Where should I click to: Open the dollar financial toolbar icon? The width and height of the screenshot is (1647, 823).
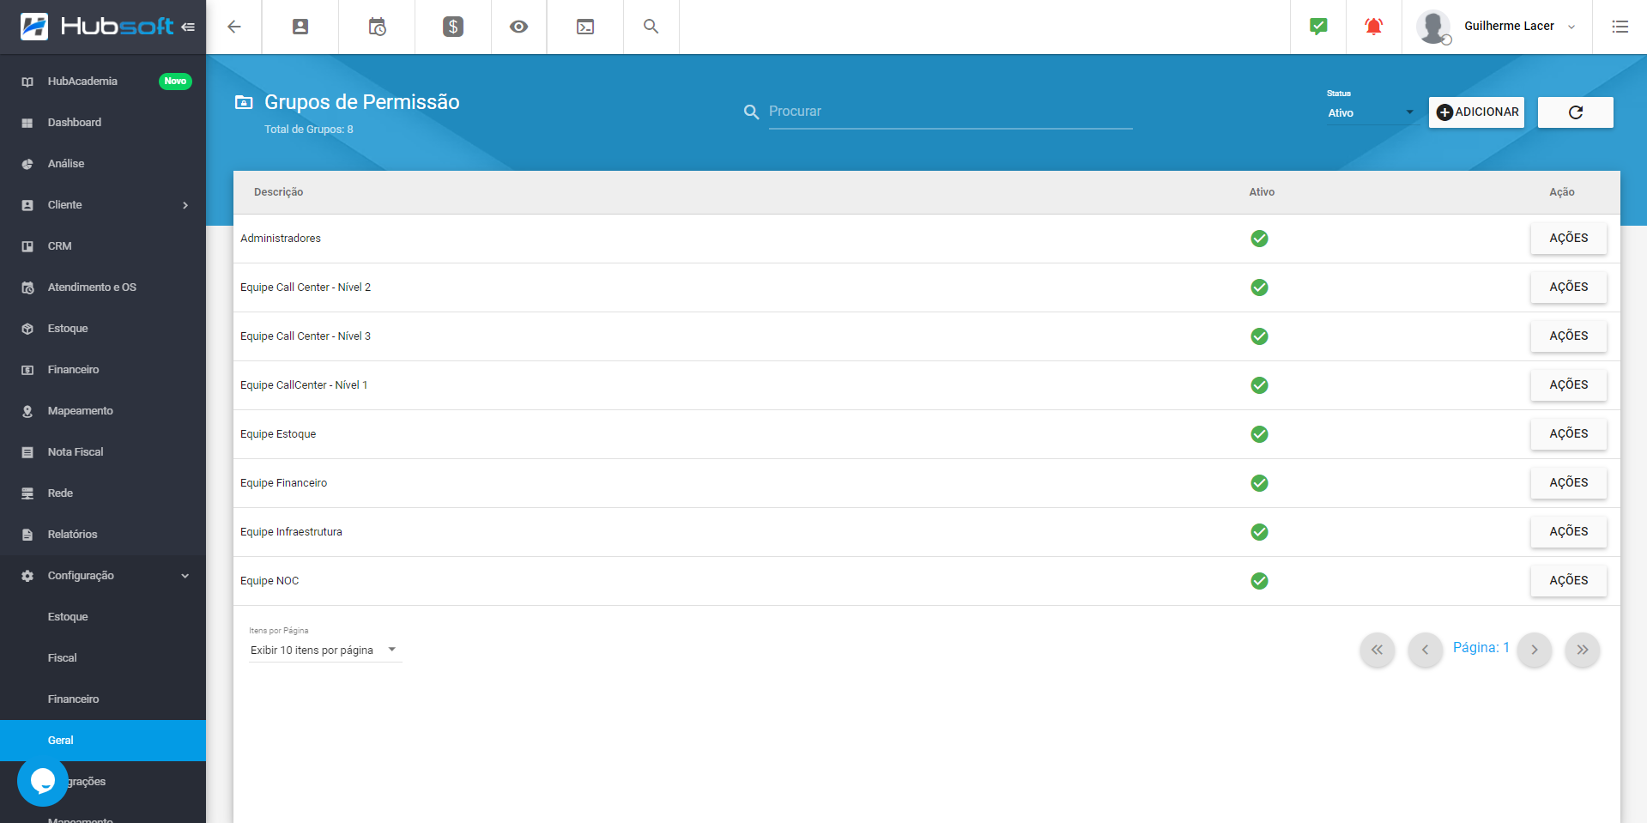point(453,27)
